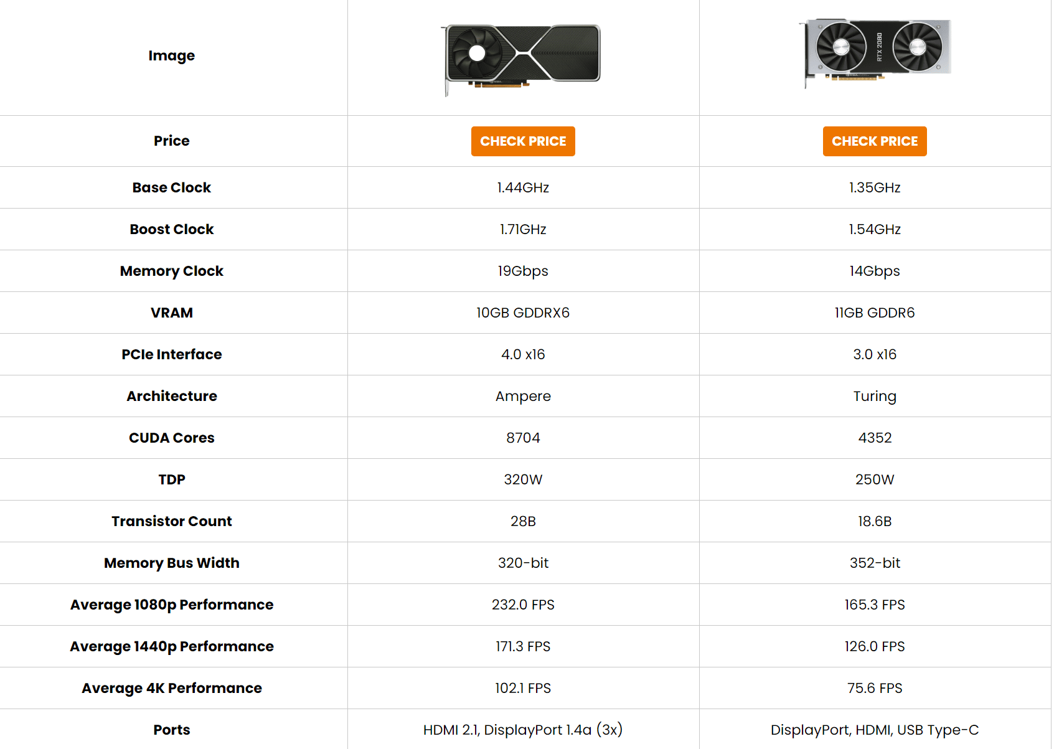The height and width of the screenshot is (749, 1054).
Task: Click the Ampere architecture value
Action: [523, 396]
